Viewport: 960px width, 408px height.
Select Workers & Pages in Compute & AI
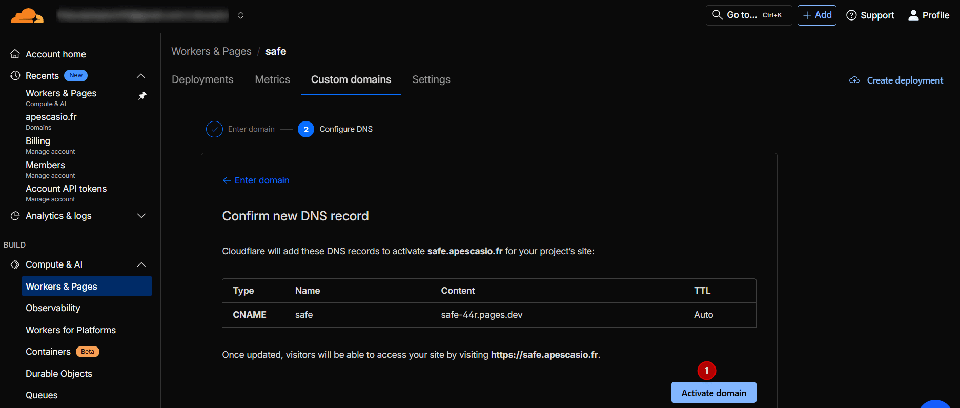(x=87, y=286)
